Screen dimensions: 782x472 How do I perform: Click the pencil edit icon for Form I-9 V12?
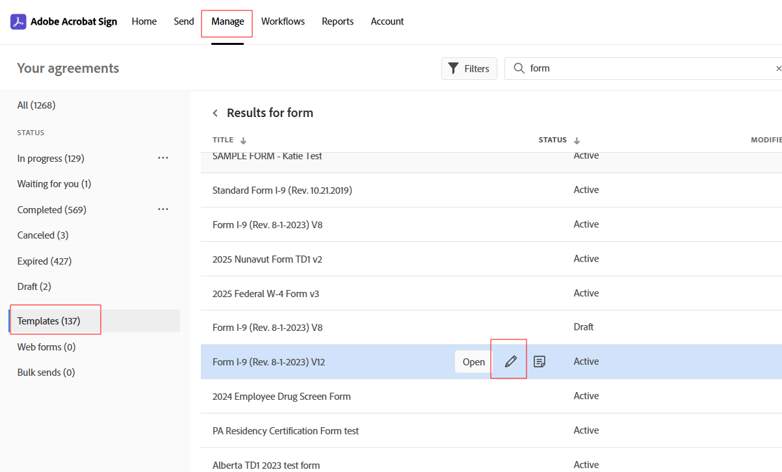(x=511, y=361)
